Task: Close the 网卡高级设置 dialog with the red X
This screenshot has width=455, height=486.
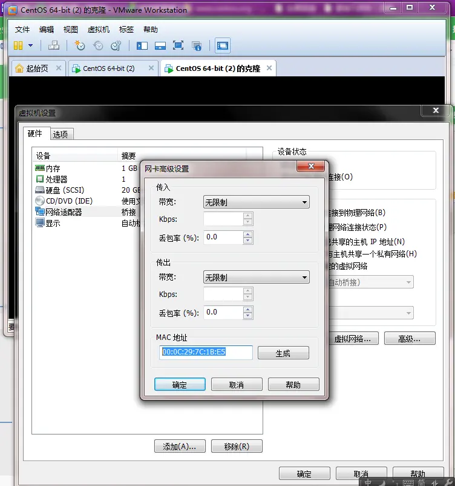Action: [x=311, y=166]
